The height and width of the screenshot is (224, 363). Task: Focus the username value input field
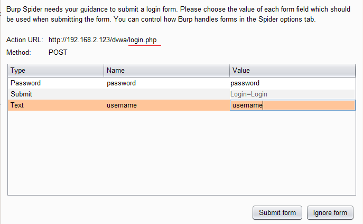[292, 105]
